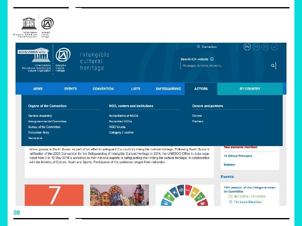This screenshot has width=302, height=226.
Task: Open the Evaluation Body link
Action: pos(39,132)
